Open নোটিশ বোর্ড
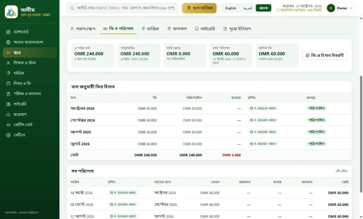The height and width of the screenshot is (219, 363). click(30, 124)
